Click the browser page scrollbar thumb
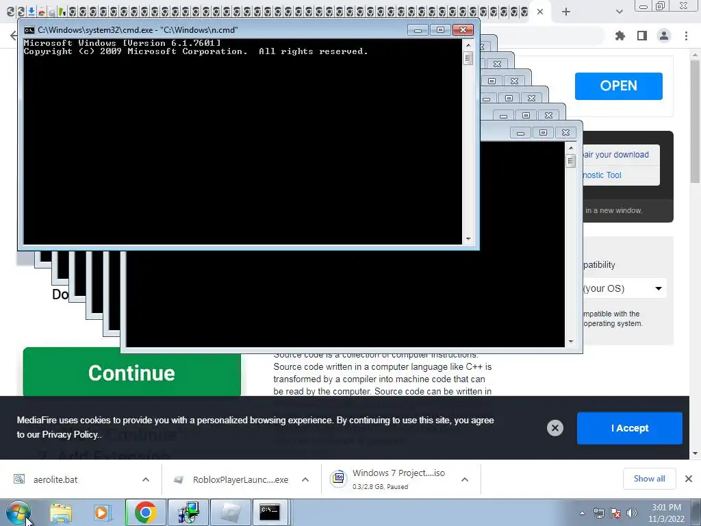 (695, 121)
